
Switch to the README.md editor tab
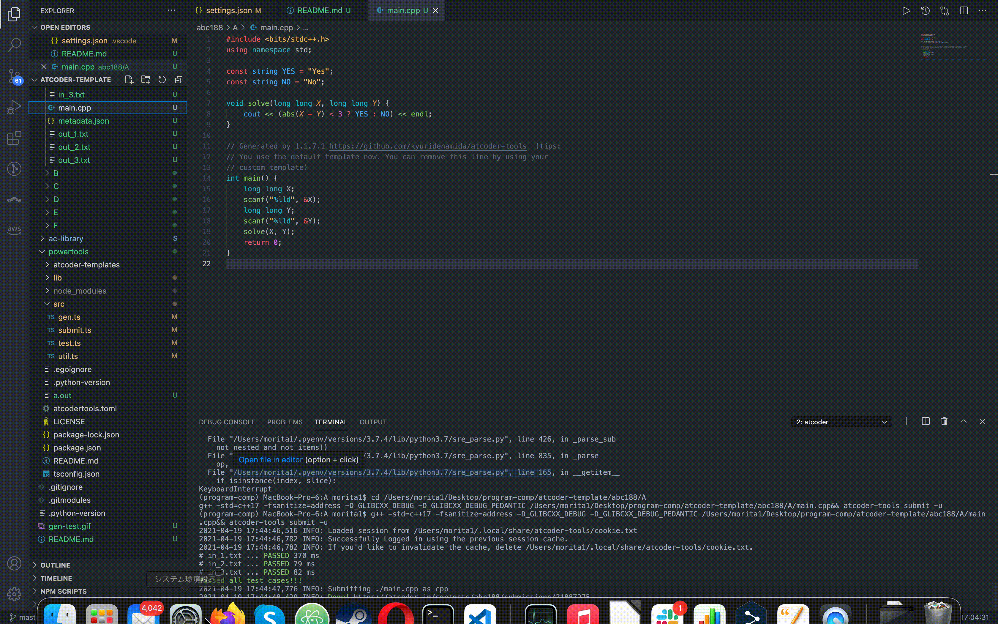pyautogui.click(x=319, y=11)
